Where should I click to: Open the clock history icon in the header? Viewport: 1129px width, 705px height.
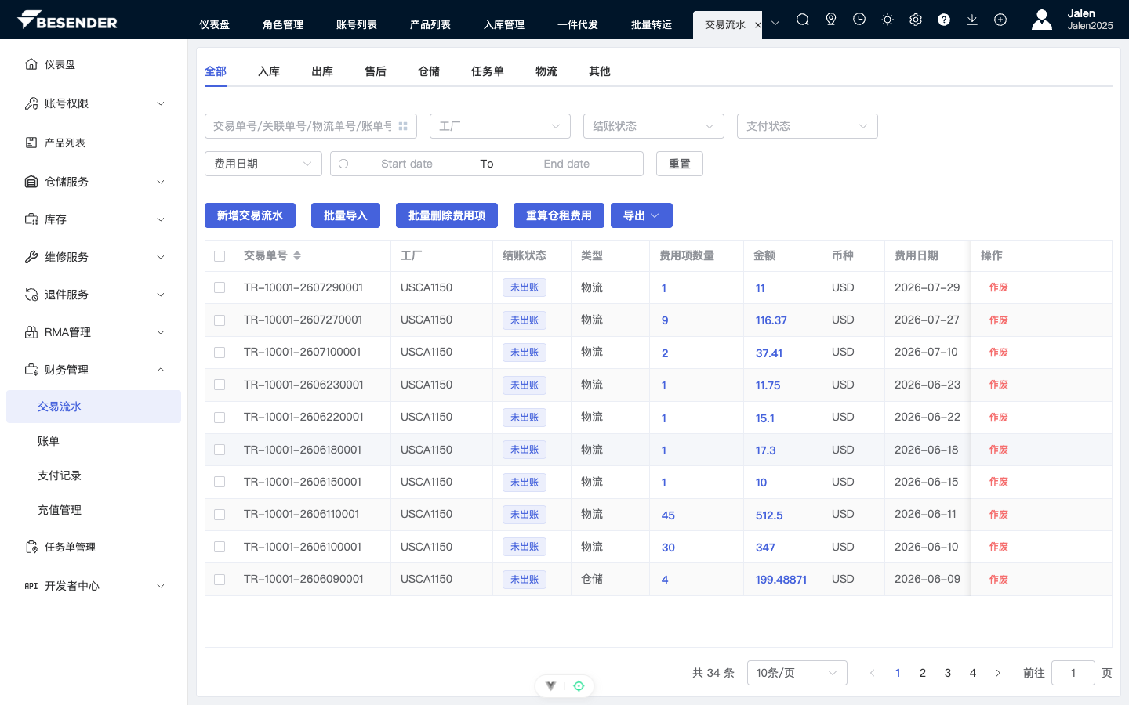pos(859,20)
